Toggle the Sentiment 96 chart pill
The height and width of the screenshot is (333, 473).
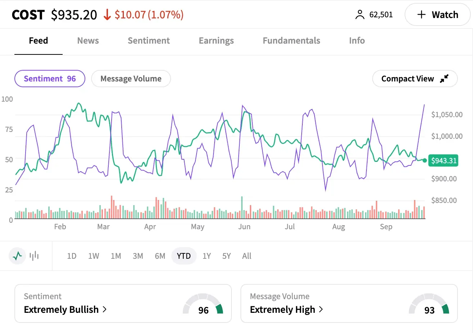pos(50,79)
